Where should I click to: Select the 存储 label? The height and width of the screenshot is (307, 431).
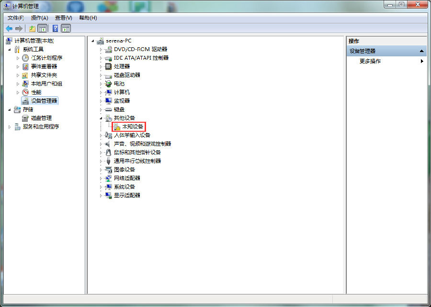click(x=28, y=109)
